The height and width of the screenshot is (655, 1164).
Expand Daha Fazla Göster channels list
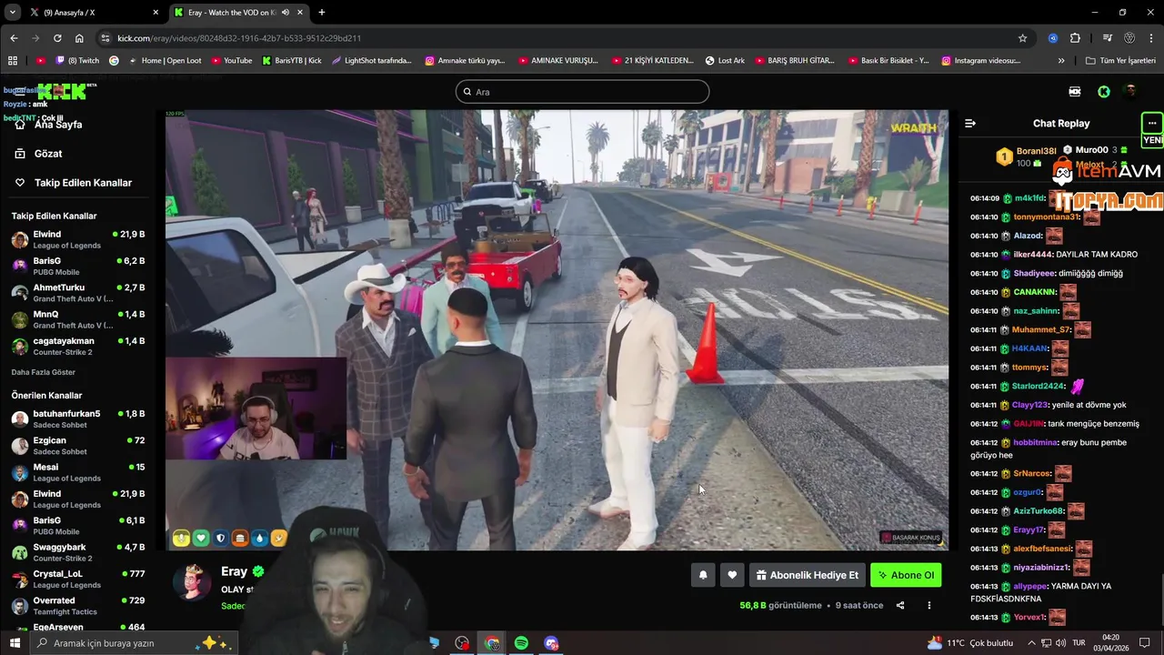44,372
